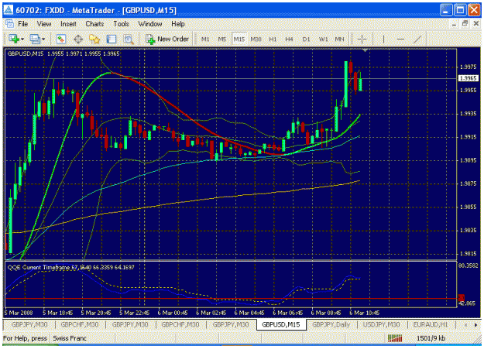Select the Horizontal Line drawing tool

(400, 39)
